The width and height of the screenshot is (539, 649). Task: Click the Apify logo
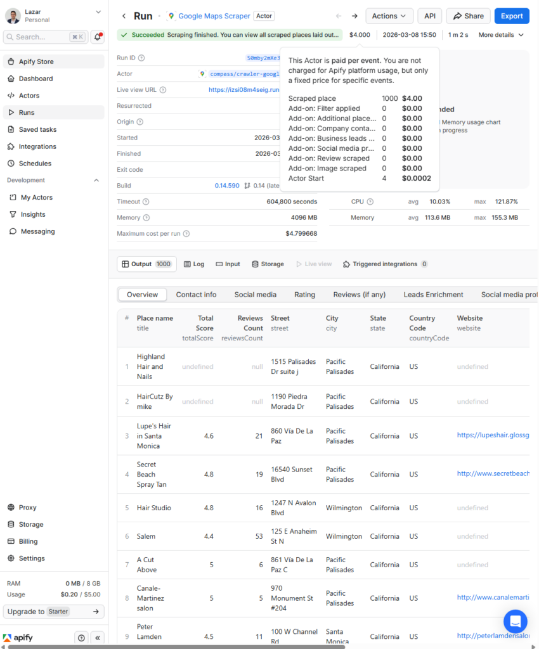[x=17, y=638]
